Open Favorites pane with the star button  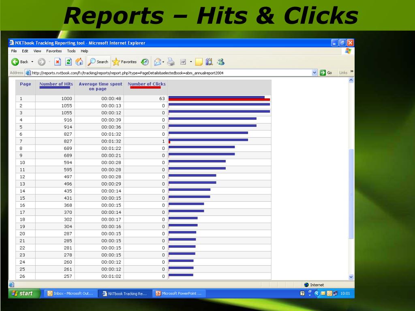[x=124, y=62]
